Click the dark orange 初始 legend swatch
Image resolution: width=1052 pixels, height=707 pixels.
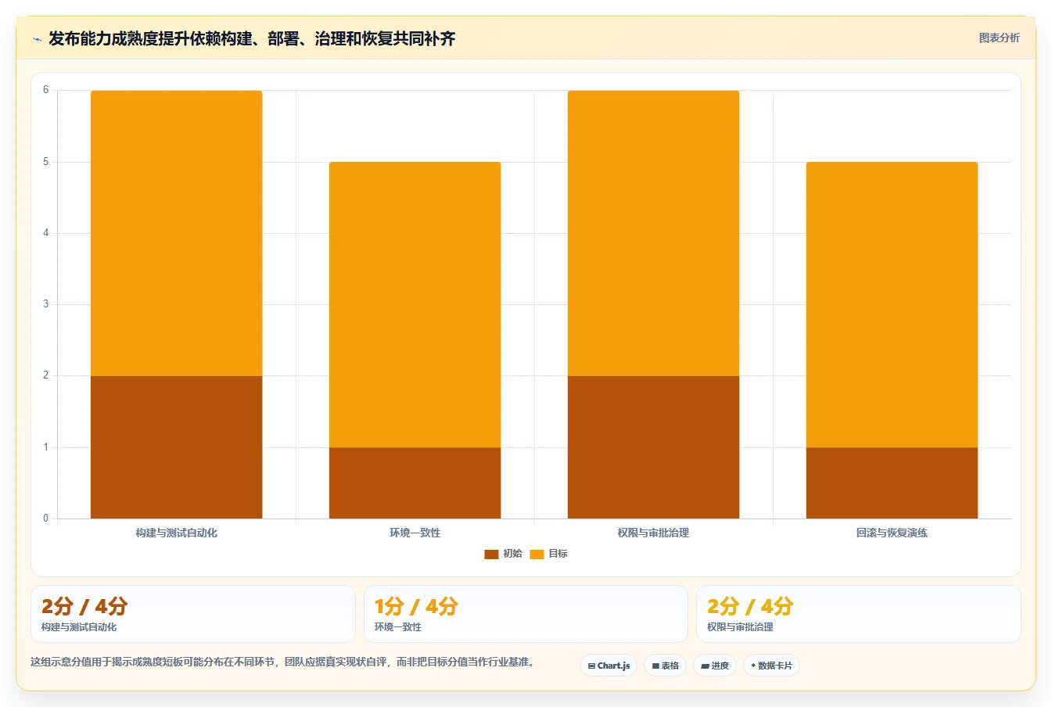[491, 554]
